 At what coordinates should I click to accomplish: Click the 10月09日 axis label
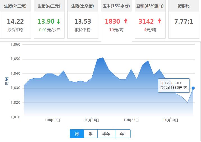pyautogui.click(x=52, y=120)
